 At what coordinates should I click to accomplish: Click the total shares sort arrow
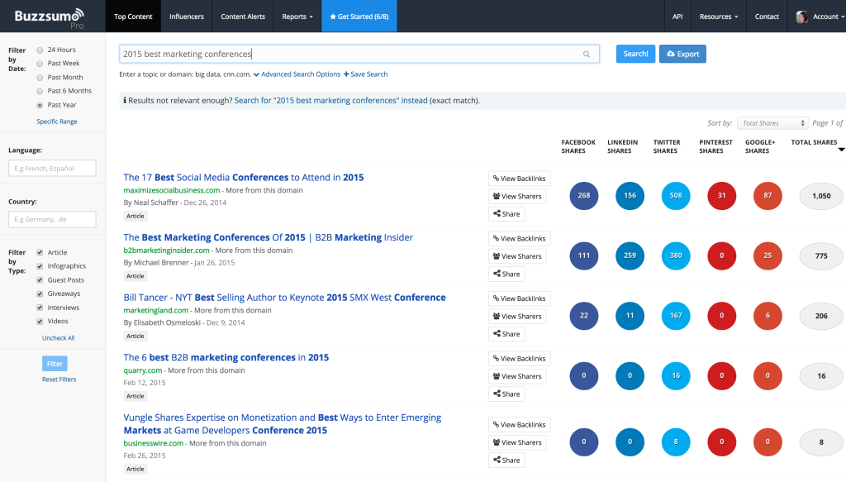841,150
